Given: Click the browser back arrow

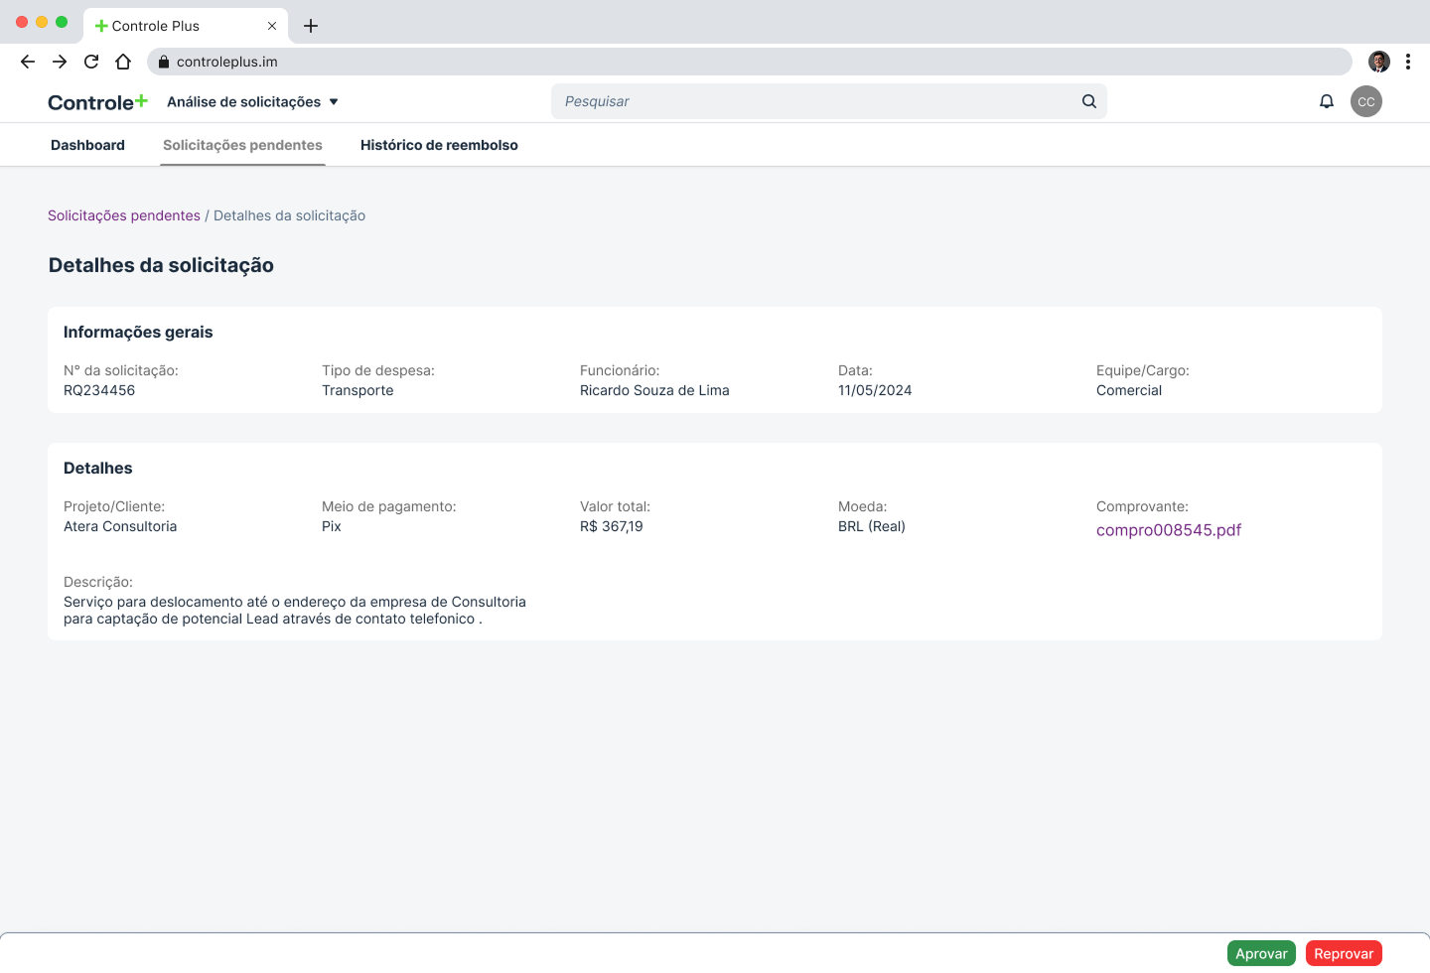Looking at the screenshot, I should point(28,62).
